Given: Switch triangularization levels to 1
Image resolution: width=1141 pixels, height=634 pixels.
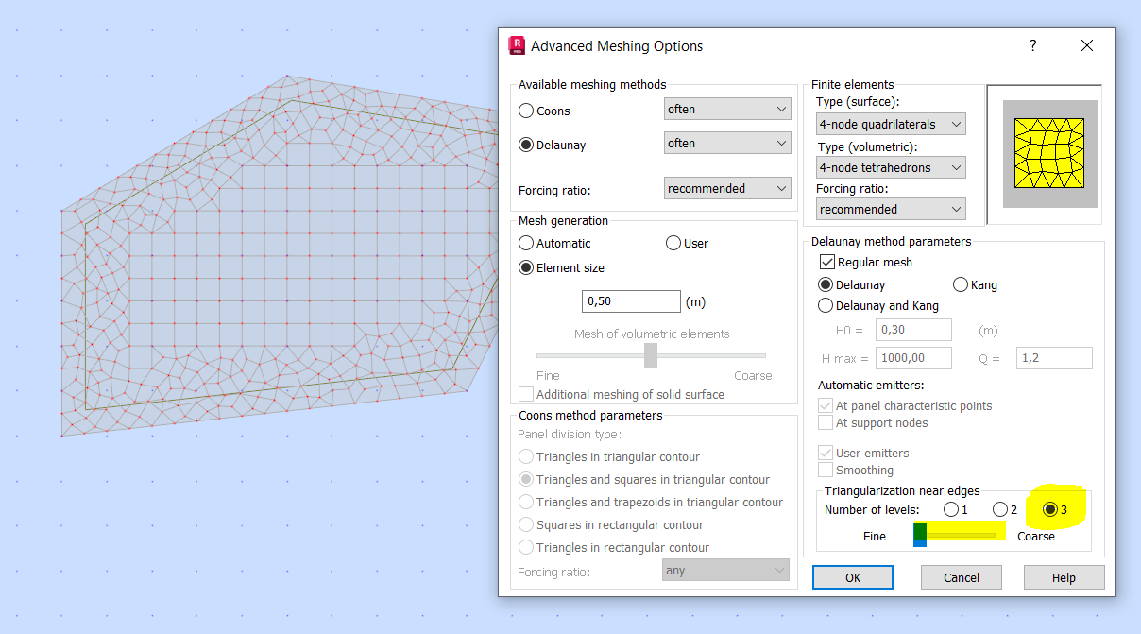Looking at the screenshot, I should 951,508.
